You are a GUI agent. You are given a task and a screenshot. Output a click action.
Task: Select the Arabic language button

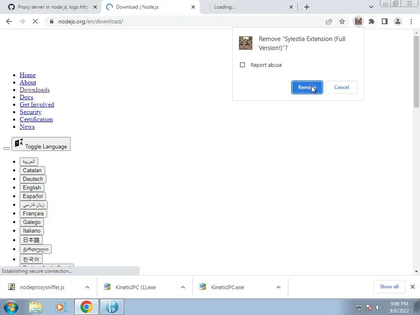point(29,162)
